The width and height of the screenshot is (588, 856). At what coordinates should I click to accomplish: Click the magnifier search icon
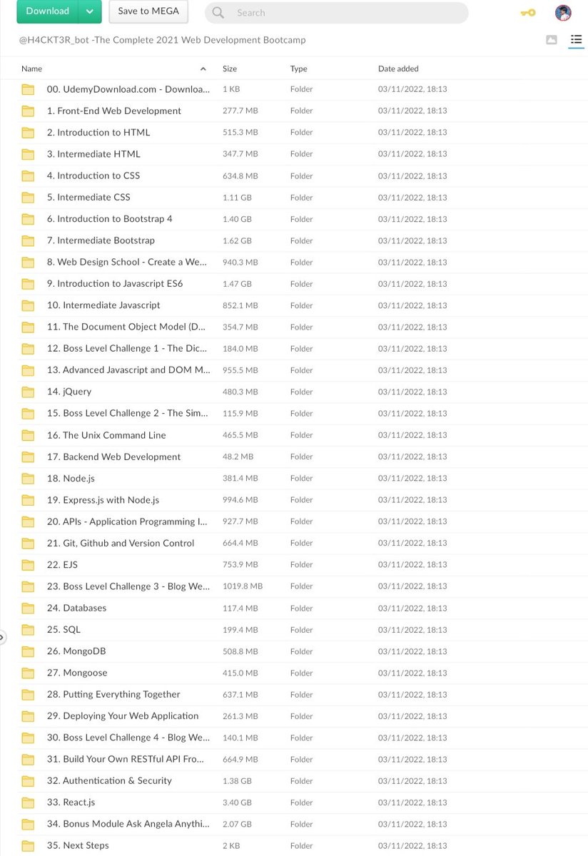[218, 13]
